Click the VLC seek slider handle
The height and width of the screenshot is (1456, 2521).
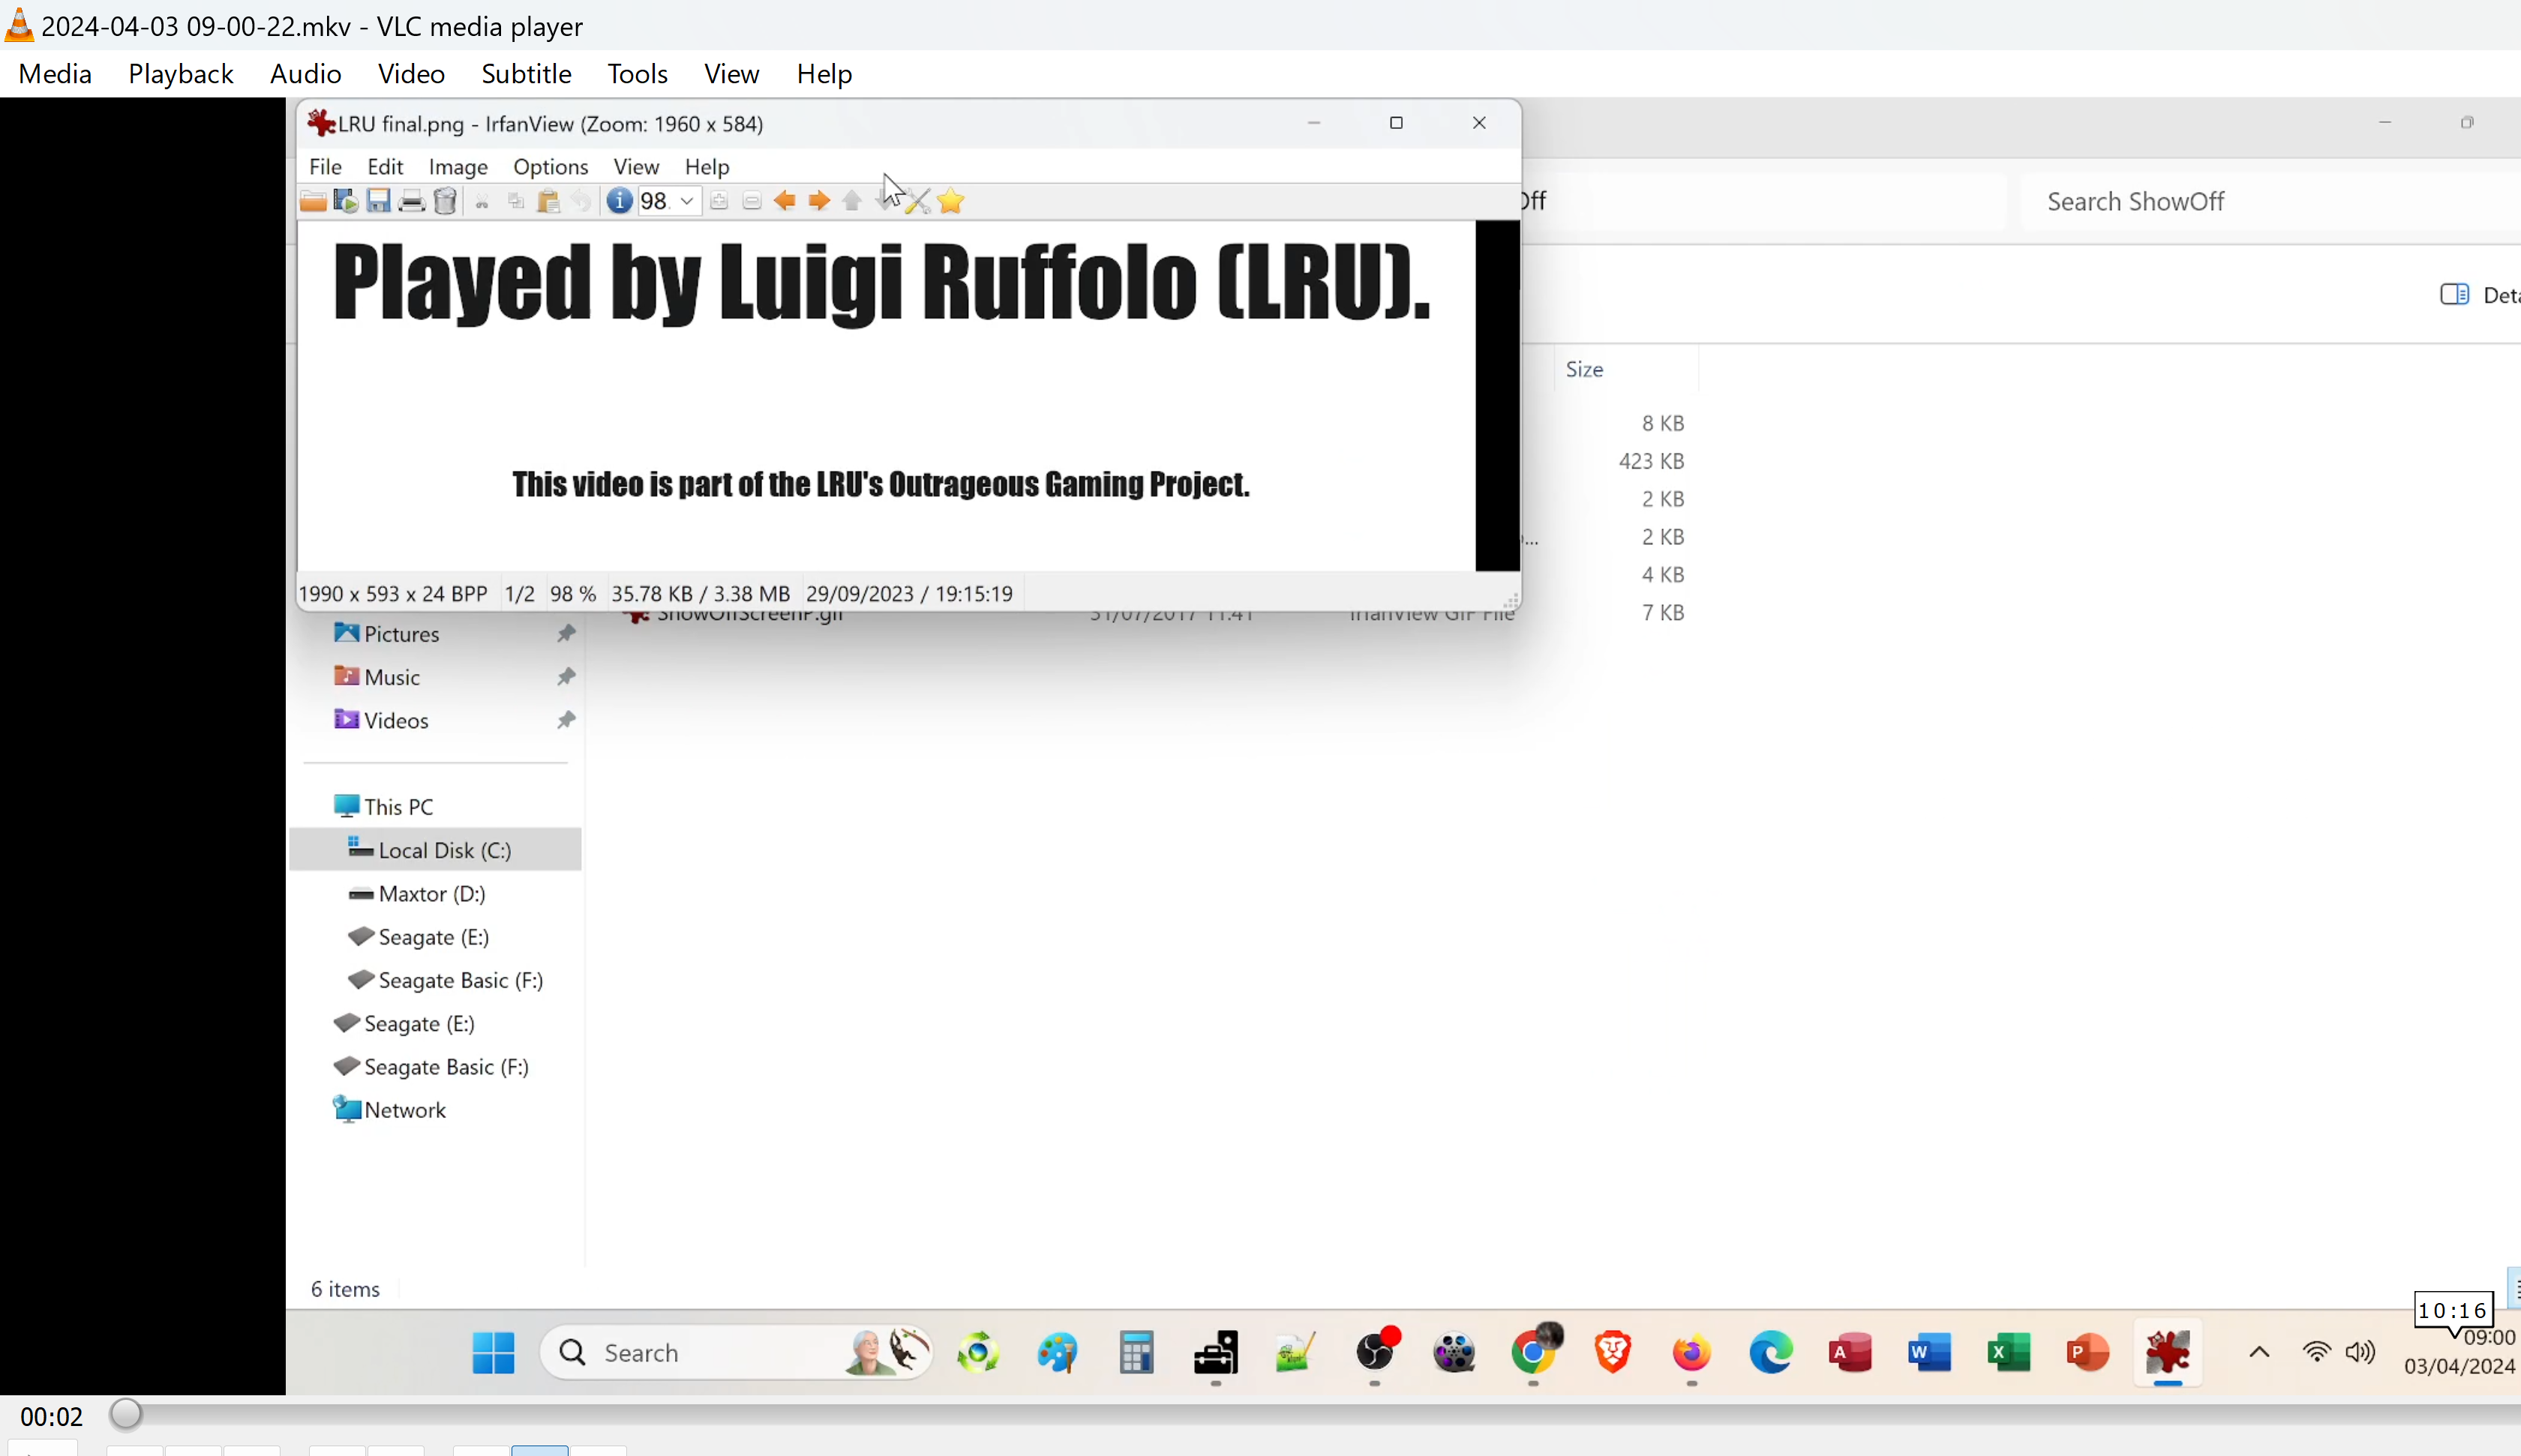[126, 1414]
